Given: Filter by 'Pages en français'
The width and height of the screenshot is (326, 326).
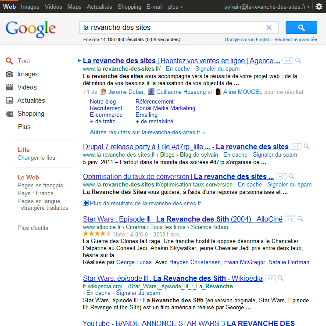Looking at the screenshot, I should pos(40,185).
